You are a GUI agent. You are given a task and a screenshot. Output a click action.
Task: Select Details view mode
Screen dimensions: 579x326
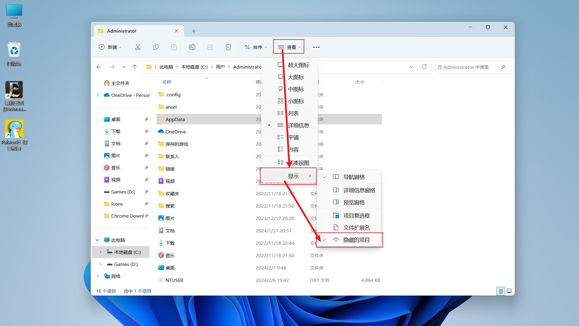point(289,125)
